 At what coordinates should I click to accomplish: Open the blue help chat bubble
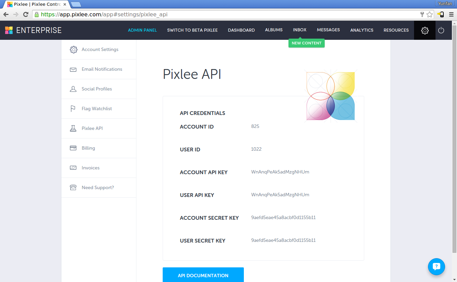click(x=437, y=266)
